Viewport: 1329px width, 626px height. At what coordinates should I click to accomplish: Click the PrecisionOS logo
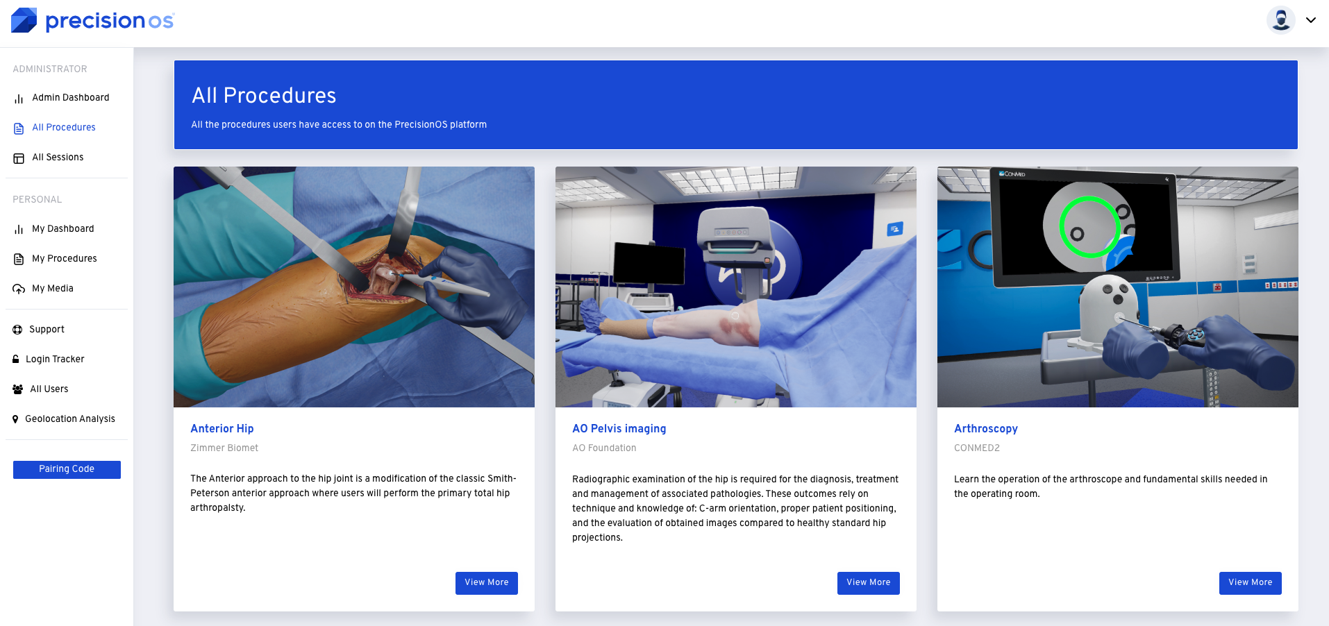coord(92,21)
